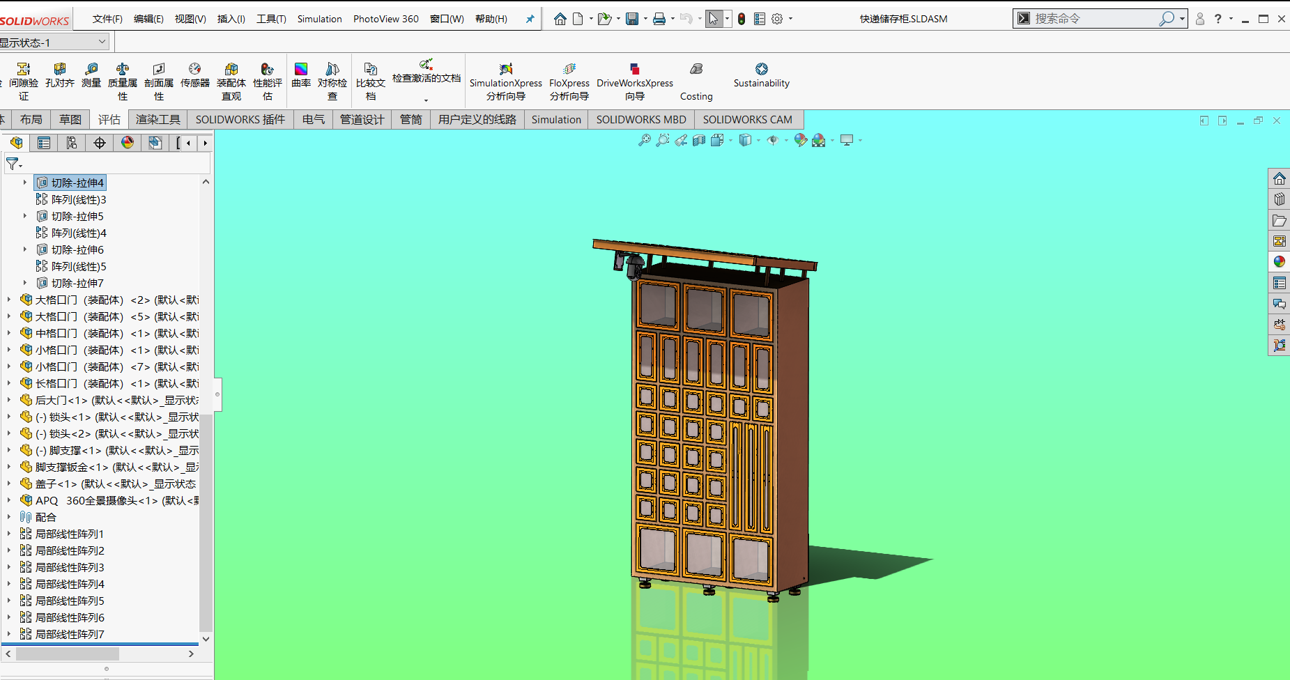Switch to the 渲染工具 tab

158,119
